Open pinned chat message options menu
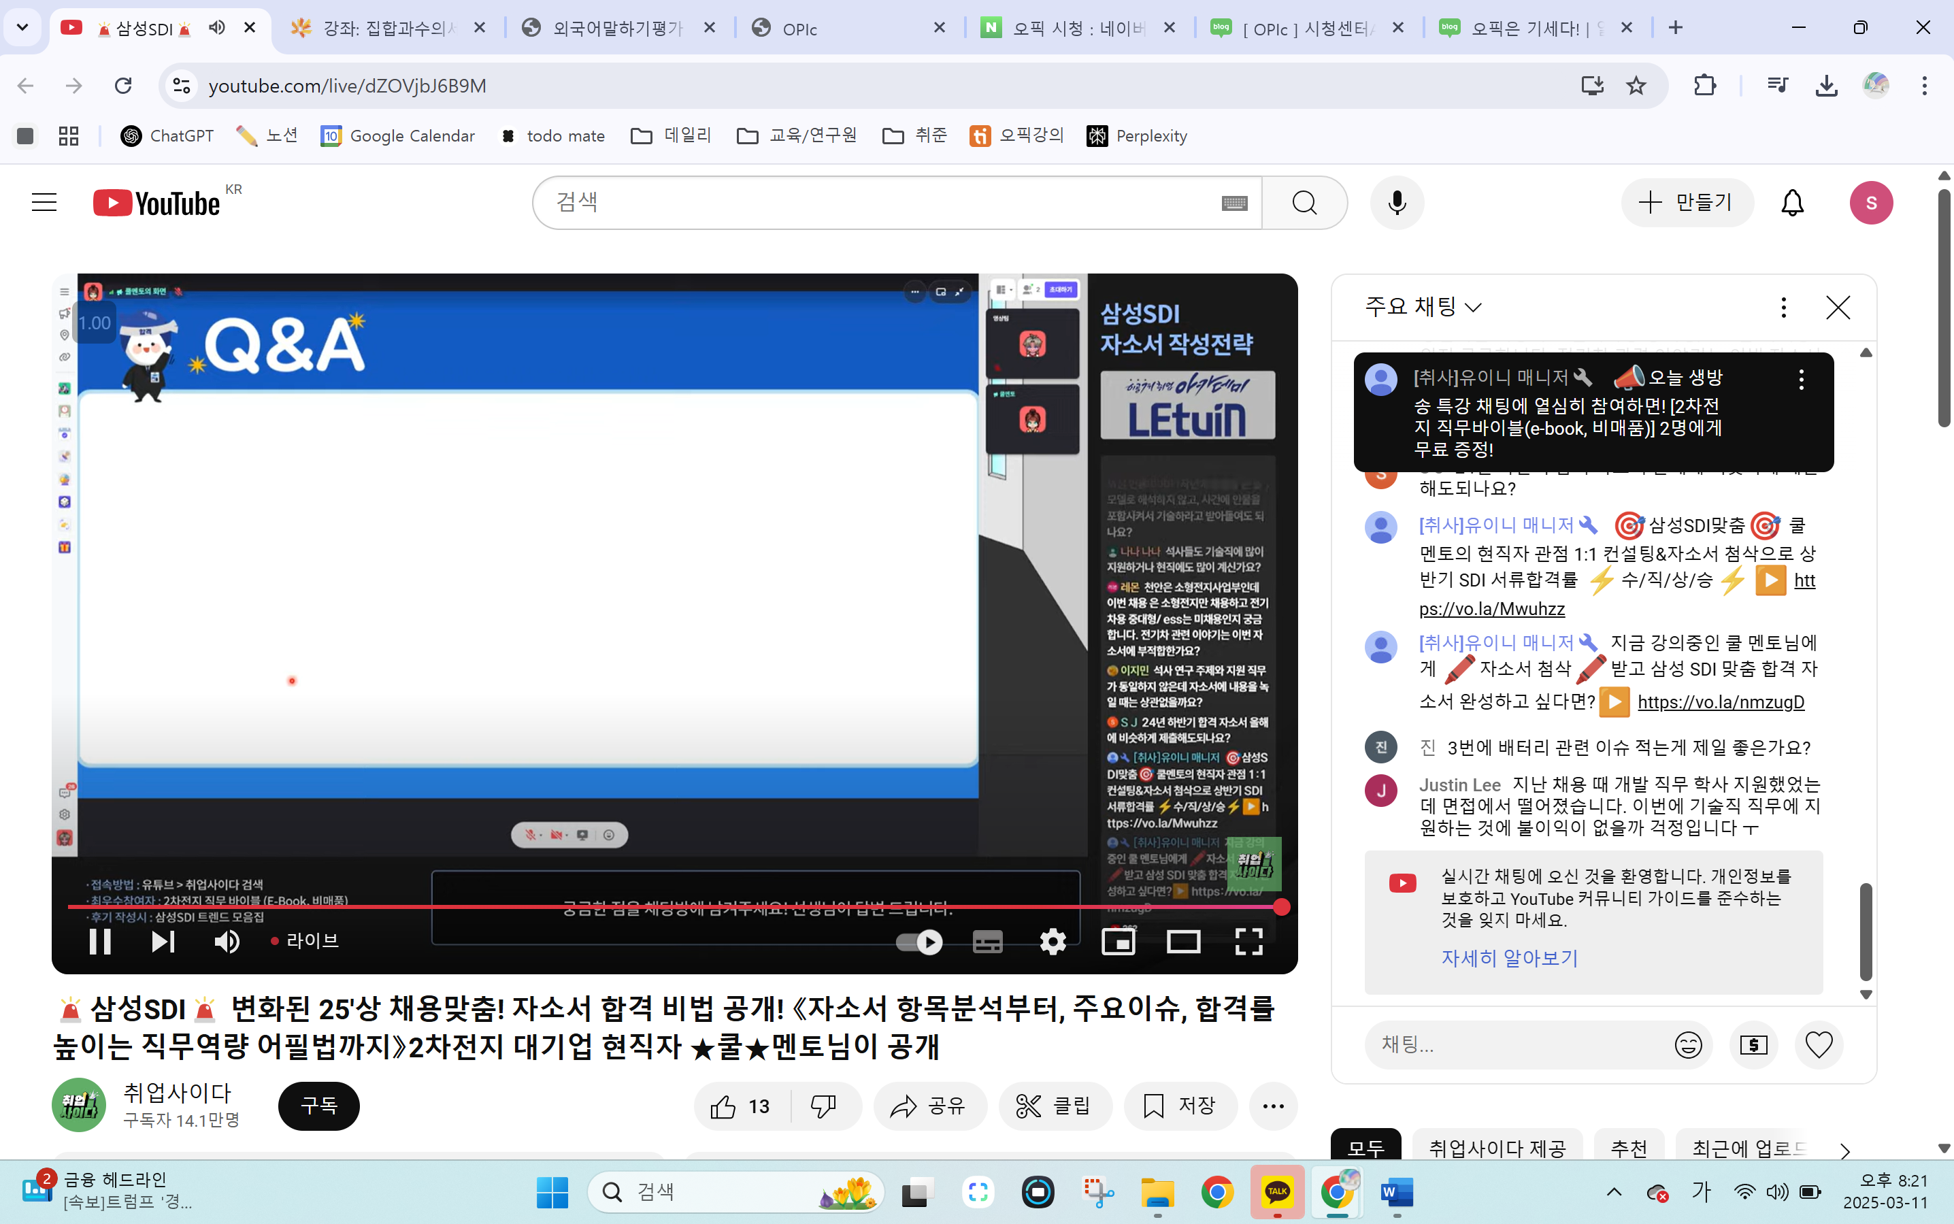1954x1224 pixels. (x=1801, y=380)
